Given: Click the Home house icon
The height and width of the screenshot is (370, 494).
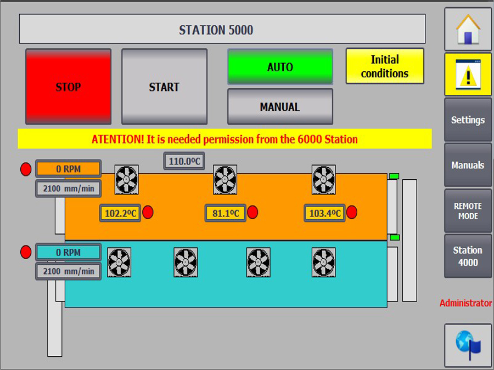Looking at the screenshot, I should click(x=468, y=29).
